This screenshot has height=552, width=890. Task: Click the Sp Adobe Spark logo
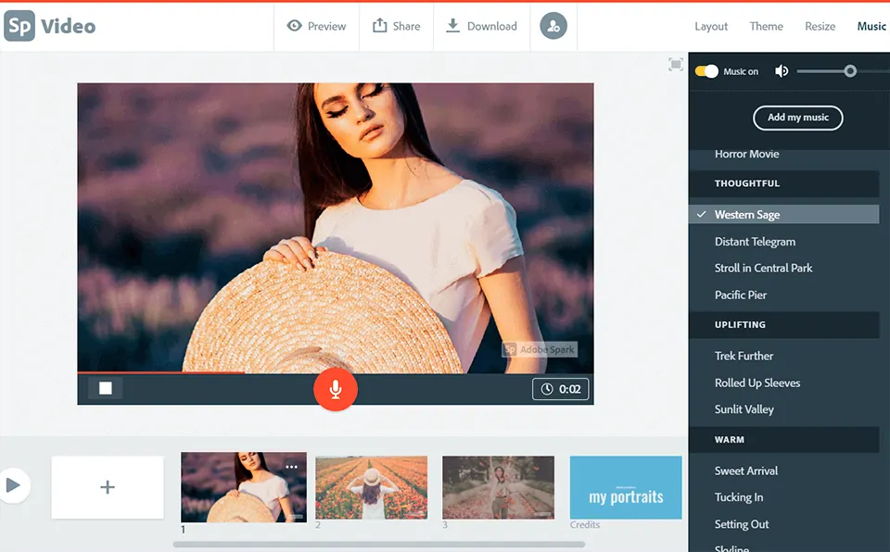[x=19, y=26]
